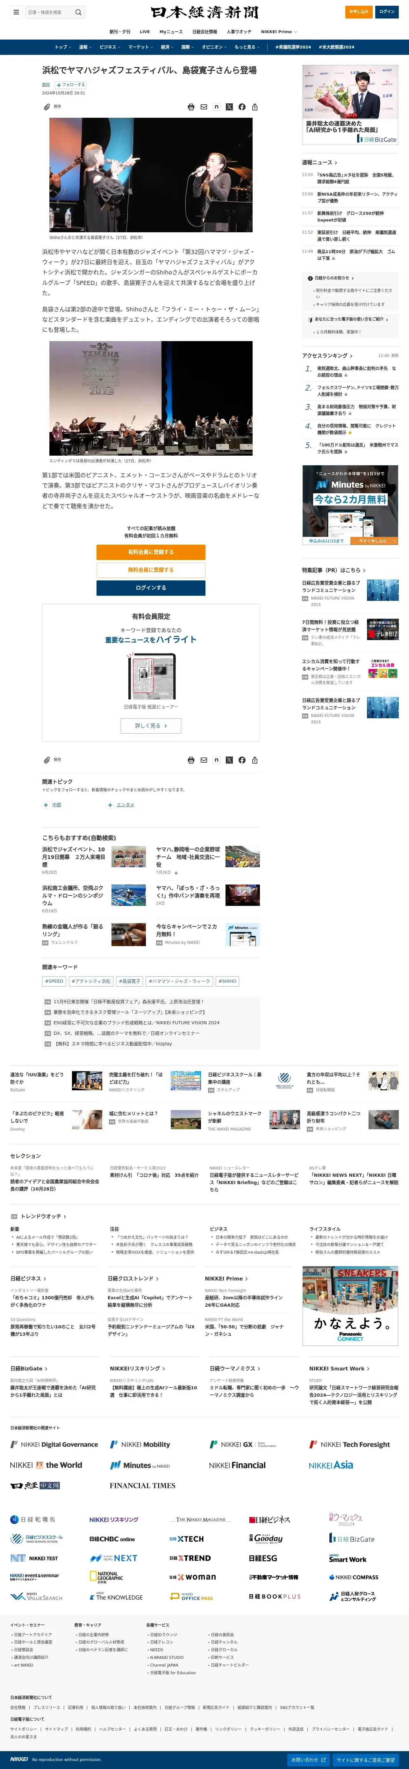Select the #SHIHO keyword tag

click(x=227, y=981)
